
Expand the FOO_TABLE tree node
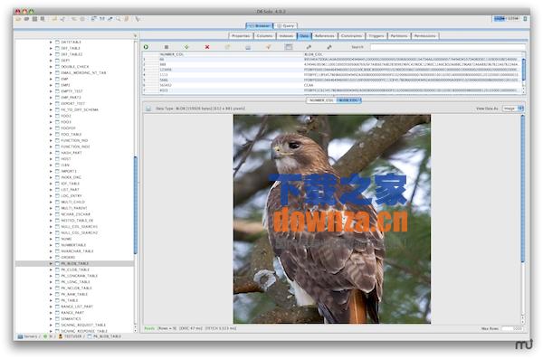point(51,135)
